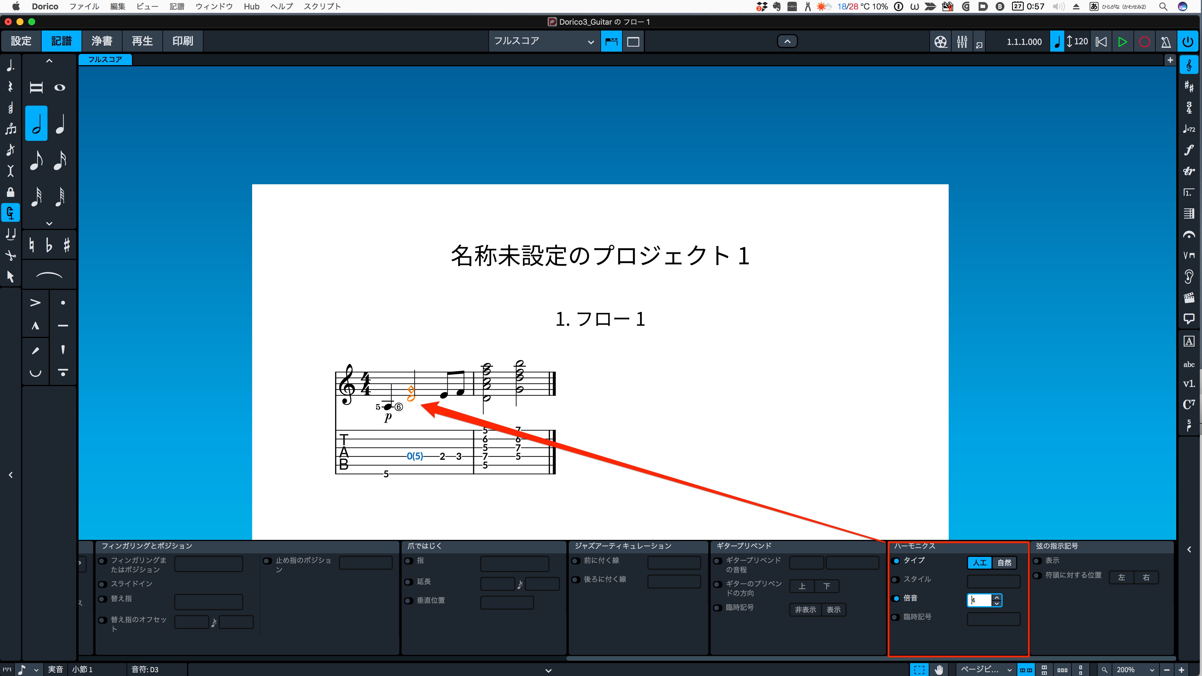1202x676 pixels.
Task: Enable the 臨時記号 harmonics property
Action: click(895, 617)
